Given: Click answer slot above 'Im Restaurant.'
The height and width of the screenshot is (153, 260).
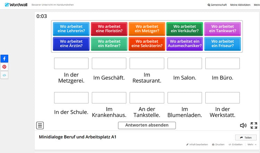Looking at the screenshot, I should pos(147,63).
